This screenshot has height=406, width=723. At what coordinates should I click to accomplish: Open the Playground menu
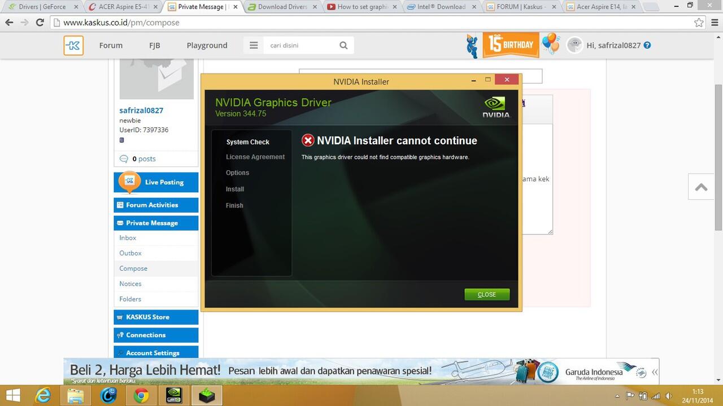207,46
